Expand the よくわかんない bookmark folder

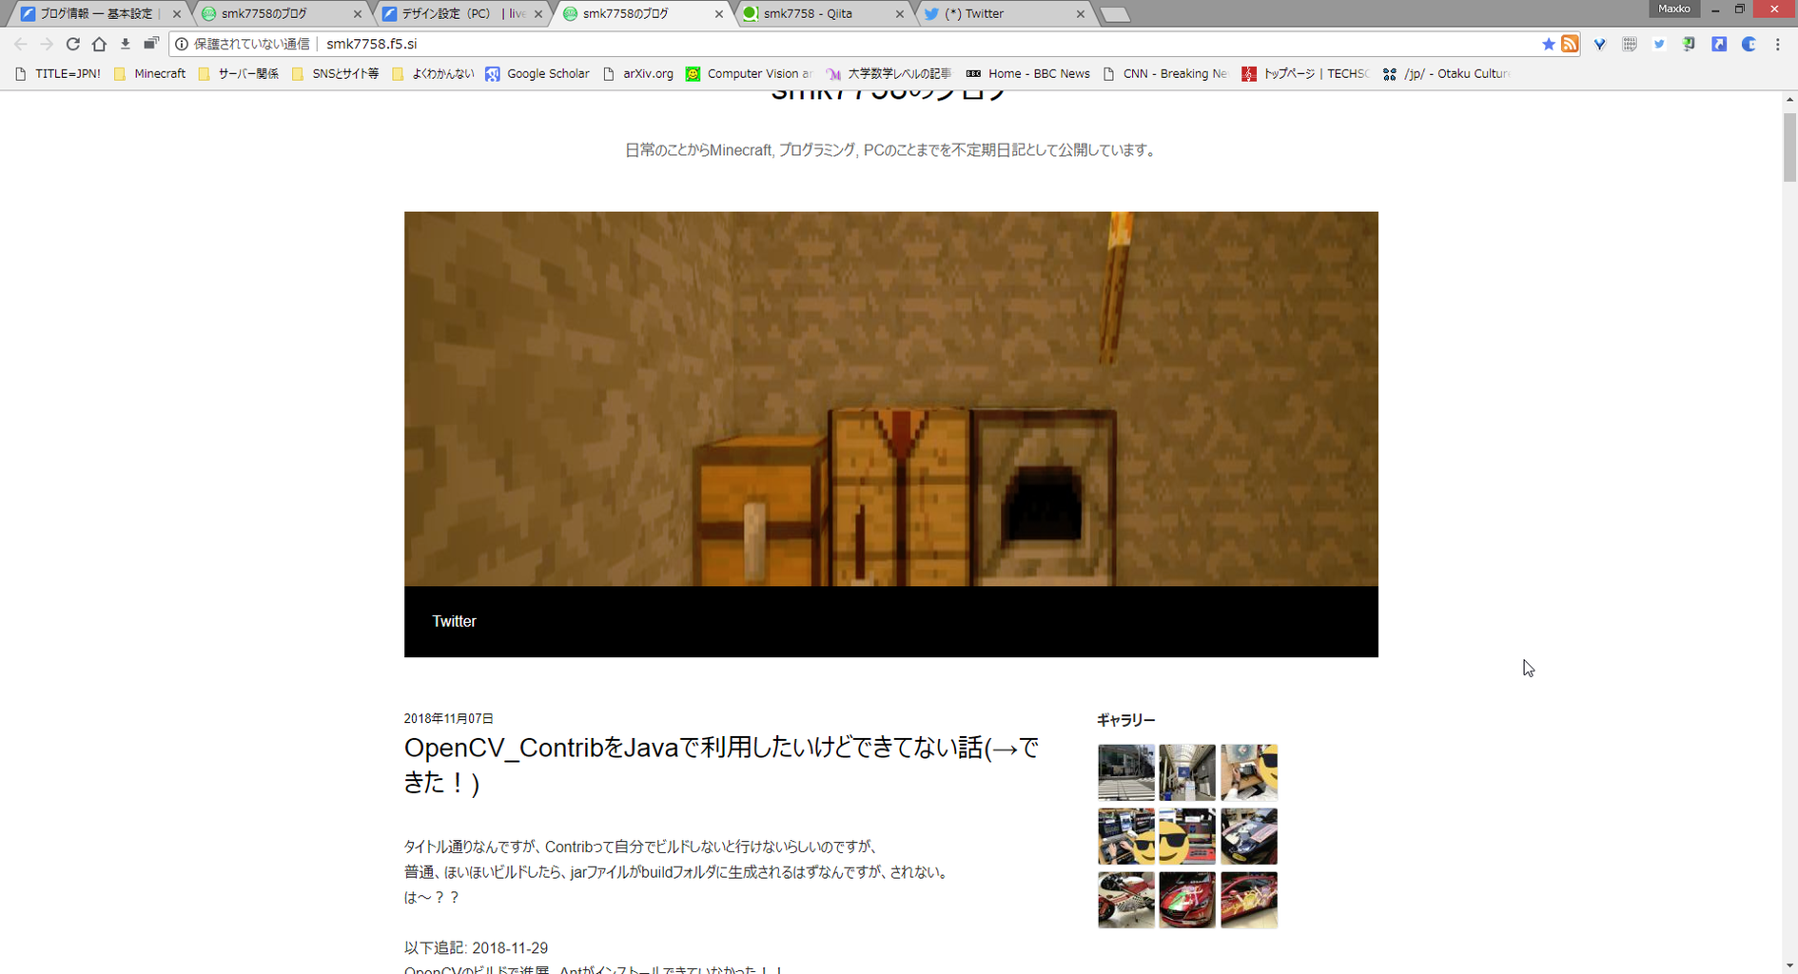click(x=433, y=73)
